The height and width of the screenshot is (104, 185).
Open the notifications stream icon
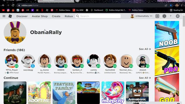point(157,16)
